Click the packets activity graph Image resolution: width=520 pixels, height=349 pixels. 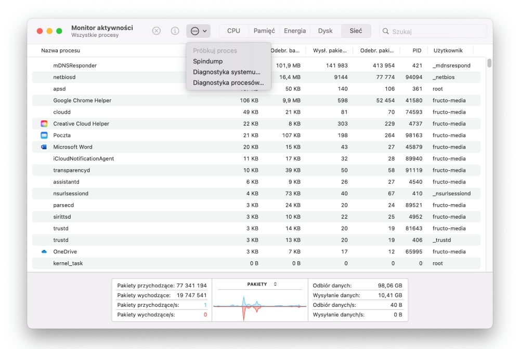(259, 306)
